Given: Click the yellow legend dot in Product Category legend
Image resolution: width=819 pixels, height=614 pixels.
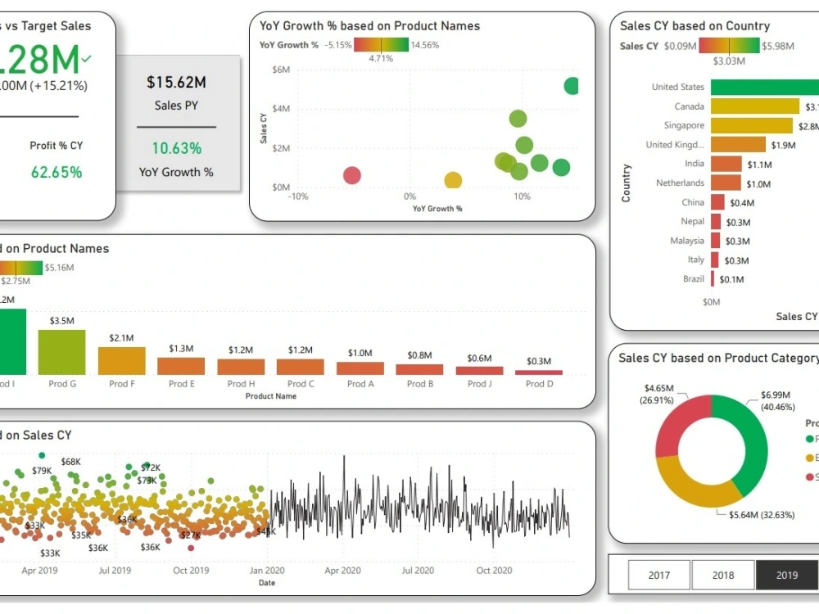Looking at the screenshot, I should (808, 458).
